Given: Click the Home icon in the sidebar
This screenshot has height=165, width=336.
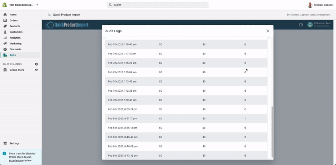Looking at the screenshot, I should [5, 15].
